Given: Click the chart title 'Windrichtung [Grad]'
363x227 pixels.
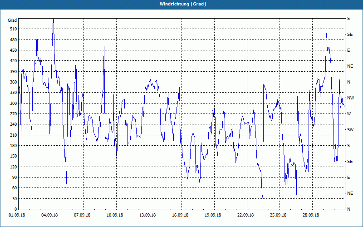Looking at the screenshot, I should pos(183,4).
